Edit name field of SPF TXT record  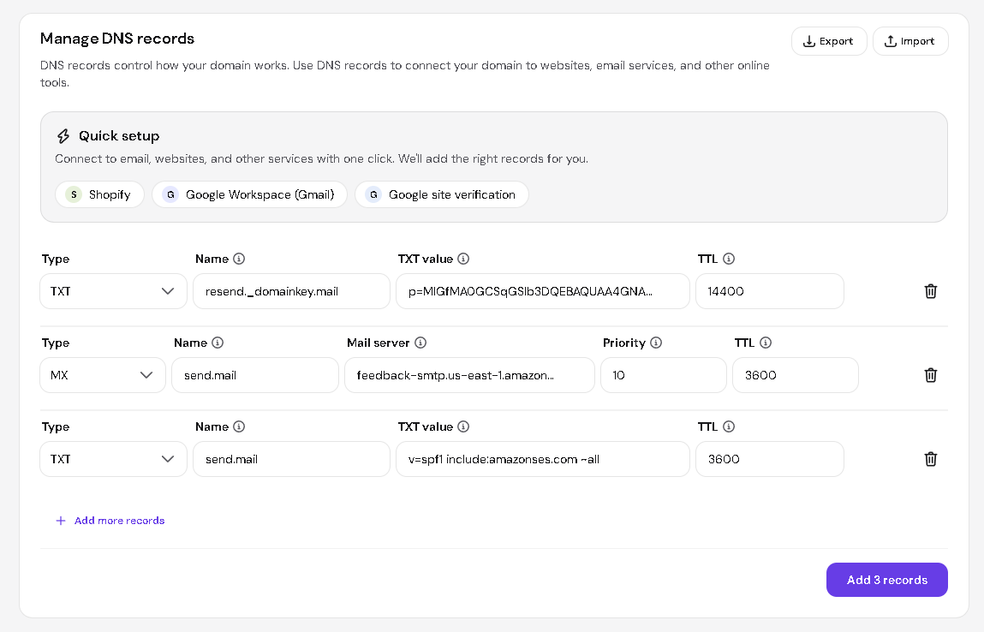pos(292,459)
